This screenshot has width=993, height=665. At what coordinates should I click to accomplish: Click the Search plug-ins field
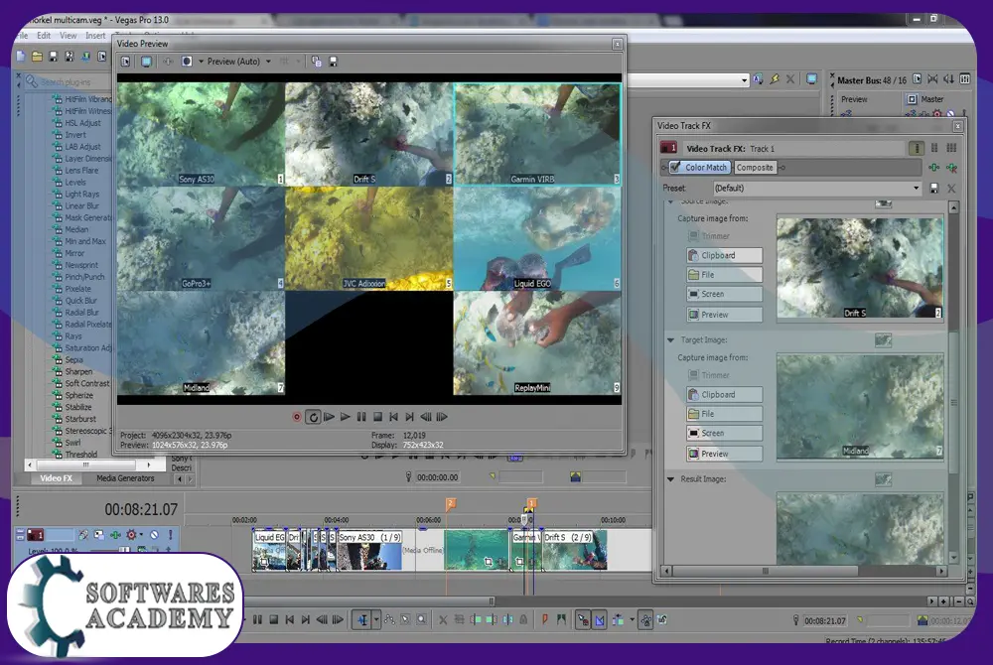point(70,82)
